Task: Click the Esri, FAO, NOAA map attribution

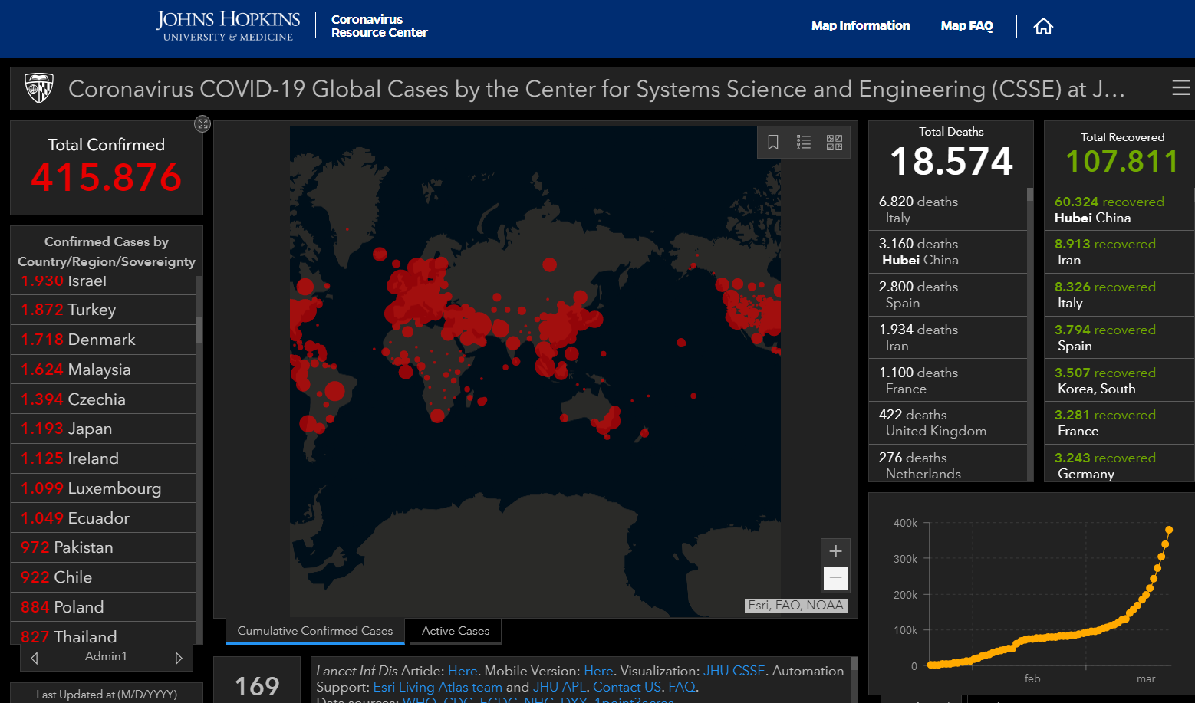Action: coord(796,606)
